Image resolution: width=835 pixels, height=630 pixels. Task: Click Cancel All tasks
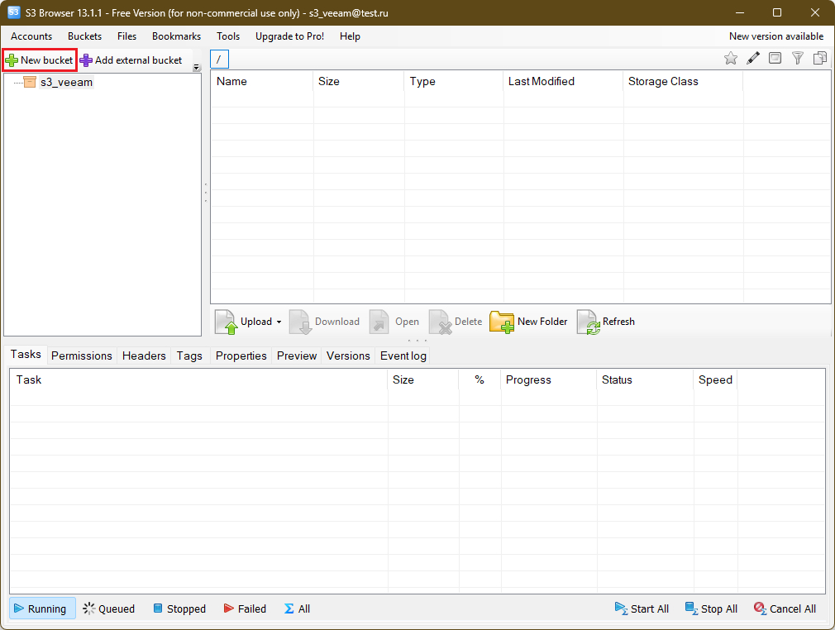coord(785,609)
